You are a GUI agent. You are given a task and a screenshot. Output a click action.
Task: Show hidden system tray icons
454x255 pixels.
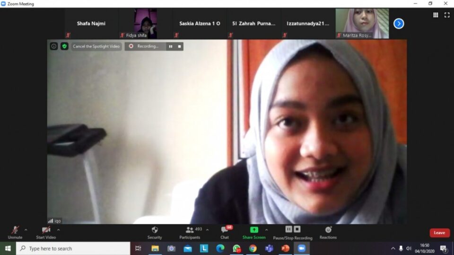tap(393, 249)
